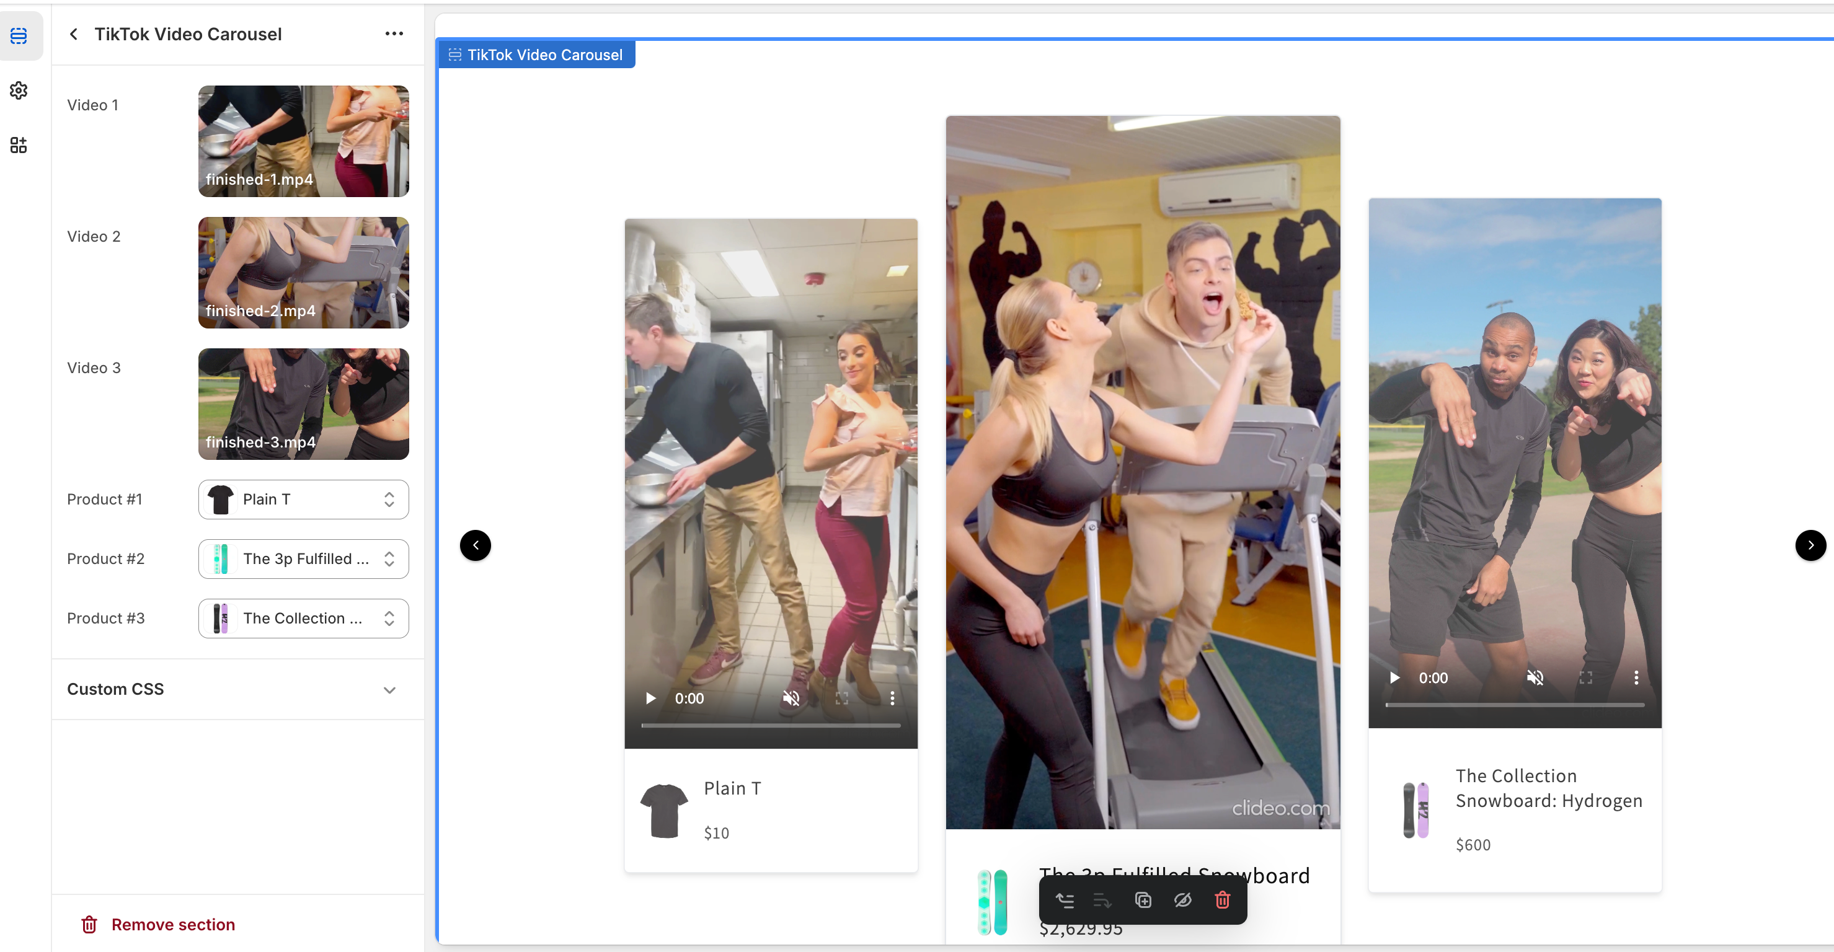Go back from TikTok Video Carousel panel

pos(73,34)
